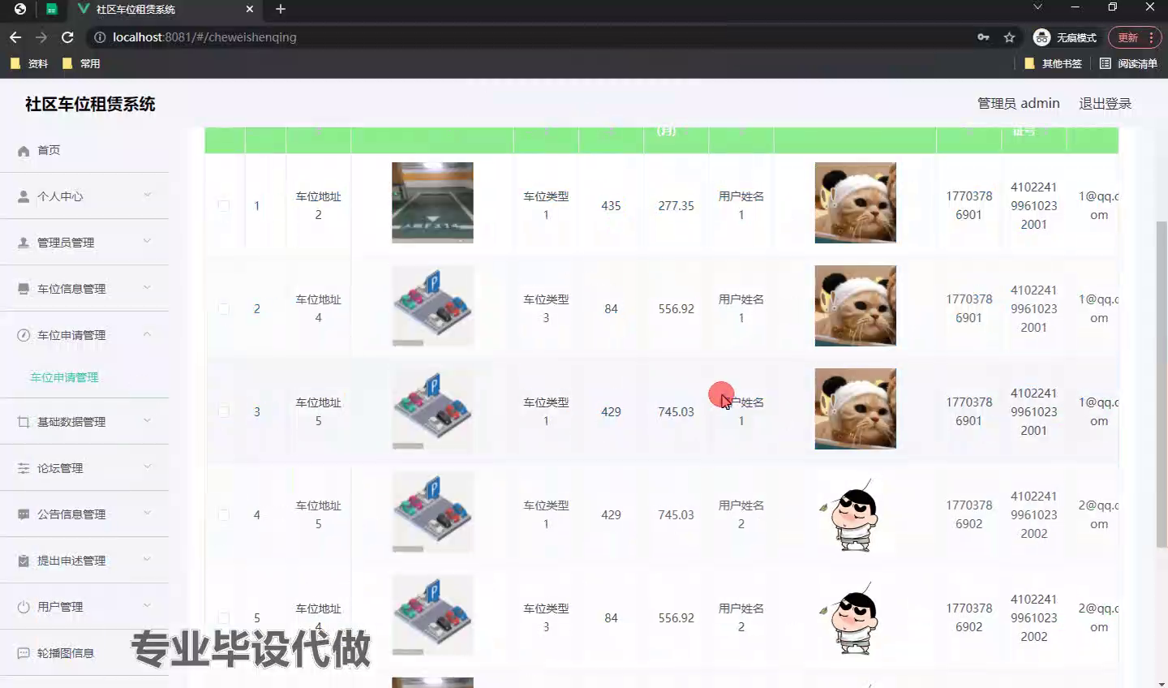This screenshot has height=688, width=1168.
Task: Click the compass icon beside 车位申请管理
Action: tap(24, 335)
